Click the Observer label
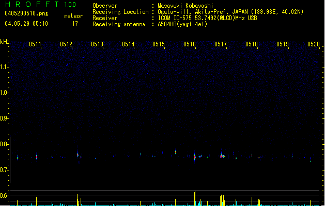 tap(105, 6)
